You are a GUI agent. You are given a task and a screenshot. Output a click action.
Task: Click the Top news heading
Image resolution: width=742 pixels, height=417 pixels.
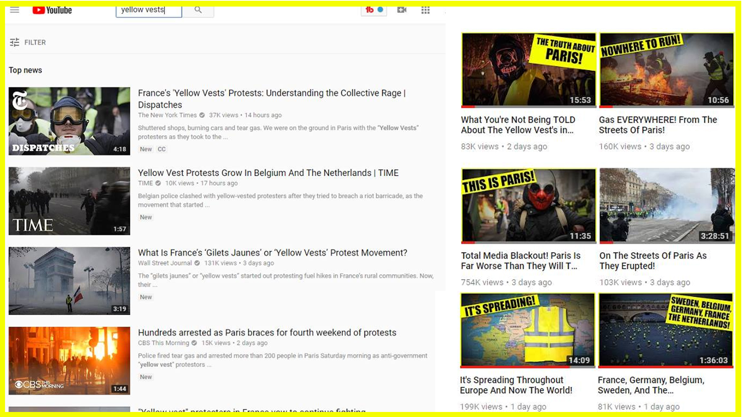click(26, 70)
